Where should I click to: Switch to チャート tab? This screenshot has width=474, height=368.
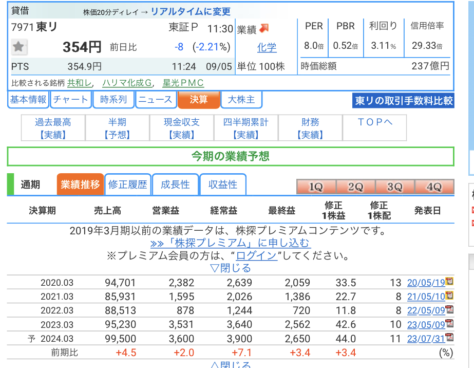pos(70,100)
